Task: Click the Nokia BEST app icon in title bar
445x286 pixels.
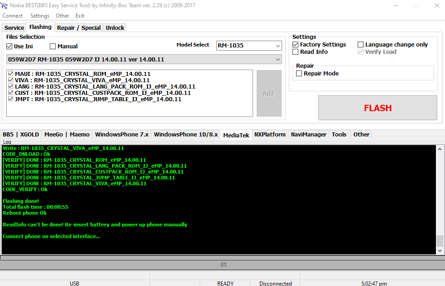Action: [4, 5]
